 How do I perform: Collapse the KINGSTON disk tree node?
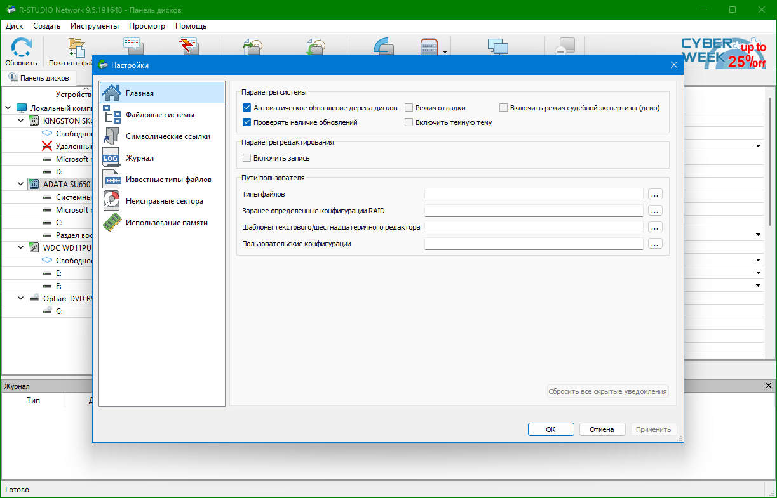(x=21, y=121)
